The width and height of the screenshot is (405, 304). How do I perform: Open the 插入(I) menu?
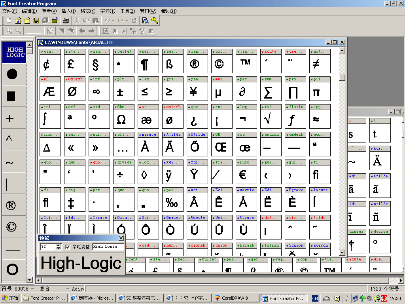coord(68,11)
